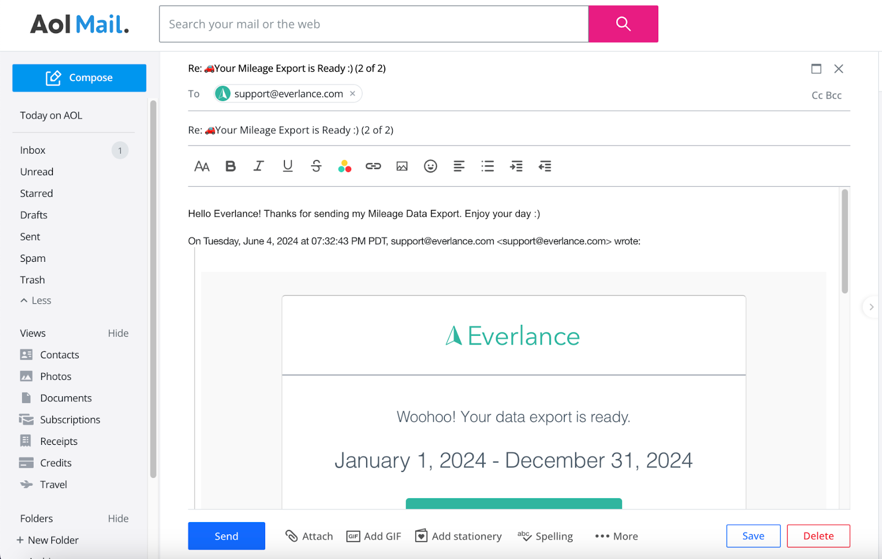
Task: Collapse the folder list with Less
Action: pos(36,300)
